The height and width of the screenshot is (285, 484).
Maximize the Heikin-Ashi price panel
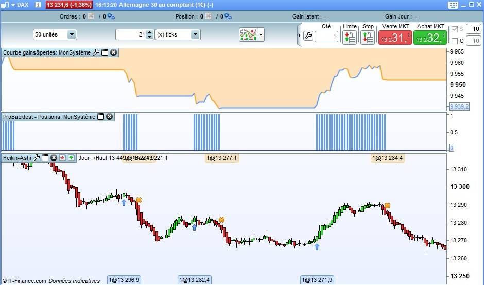click(x=45, y=158)
